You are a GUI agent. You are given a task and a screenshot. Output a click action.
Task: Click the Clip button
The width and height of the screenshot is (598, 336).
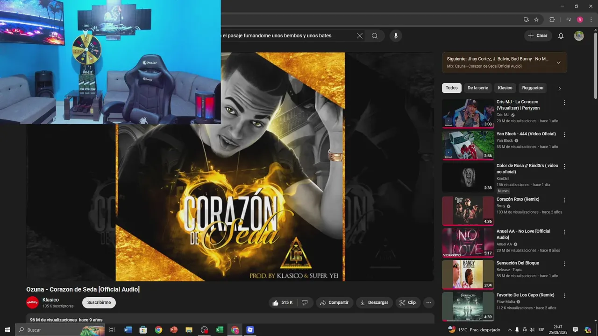[408, 303]
